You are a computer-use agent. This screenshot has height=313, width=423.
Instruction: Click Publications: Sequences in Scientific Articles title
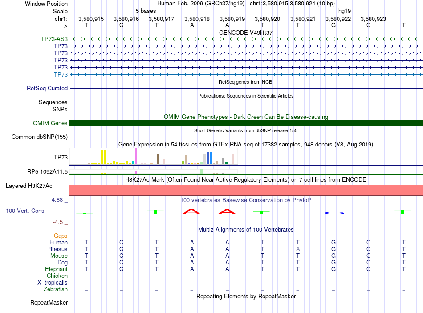(x=246, y=96)
